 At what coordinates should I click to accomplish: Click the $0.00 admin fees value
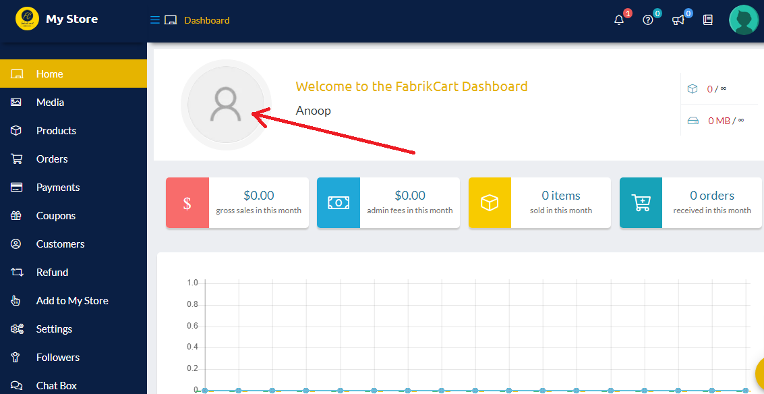pyautogui.click(x=410, y=196)
